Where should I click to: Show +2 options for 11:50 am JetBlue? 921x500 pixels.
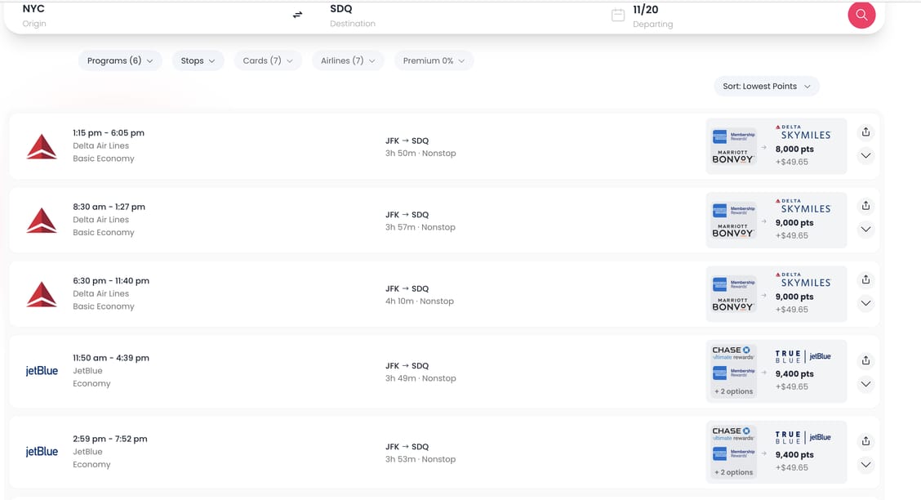click(733, 391)
